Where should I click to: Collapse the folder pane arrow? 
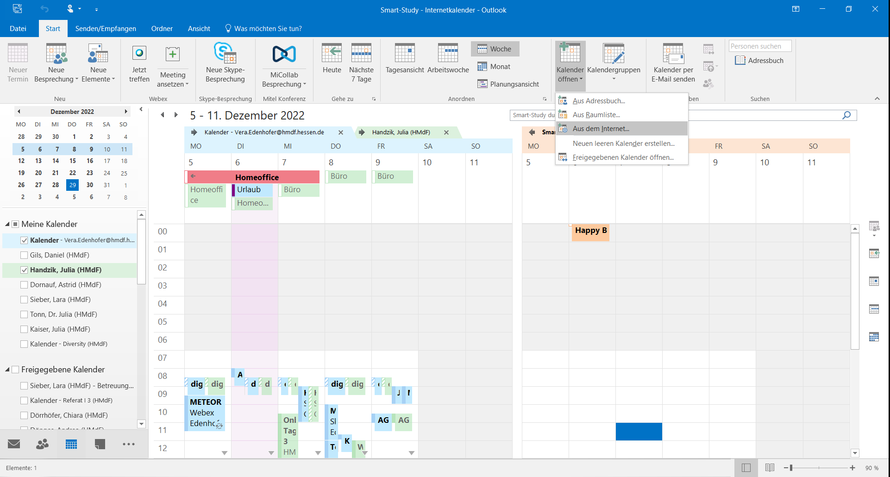point(141,109)
